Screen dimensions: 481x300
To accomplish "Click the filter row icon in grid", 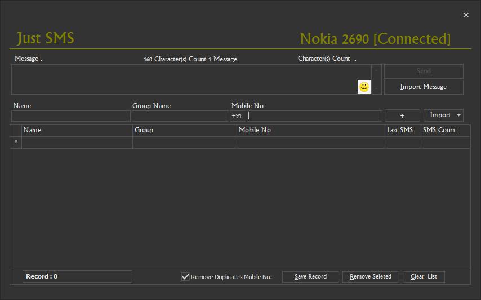I will click(x=16, y=142).
